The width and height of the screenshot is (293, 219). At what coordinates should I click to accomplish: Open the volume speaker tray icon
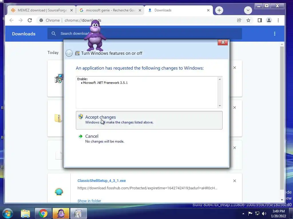point(264,213)
